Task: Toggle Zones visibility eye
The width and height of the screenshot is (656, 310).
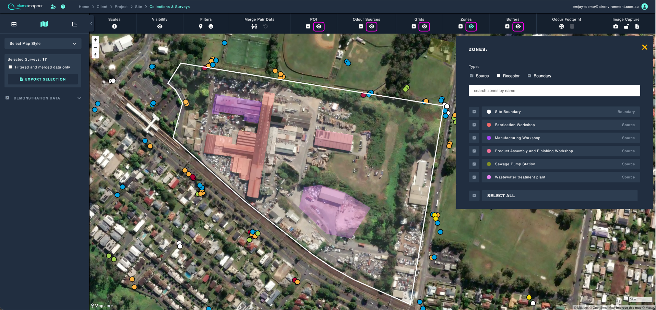Action: point(471,26)
